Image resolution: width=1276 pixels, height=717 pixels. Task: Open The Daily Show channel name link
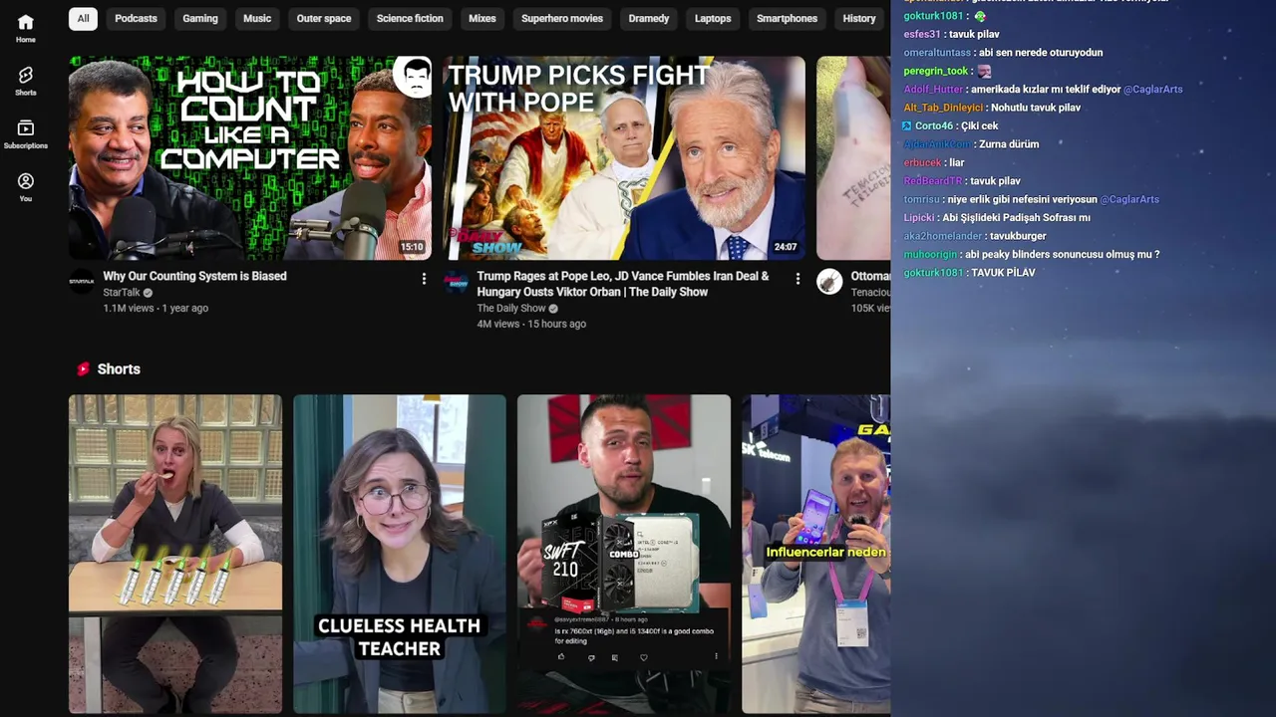(x=511, y=309)
